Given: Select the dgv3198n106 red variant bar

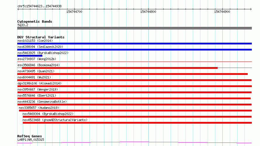Looking at the screenshot, I should [x=134, y=86].
